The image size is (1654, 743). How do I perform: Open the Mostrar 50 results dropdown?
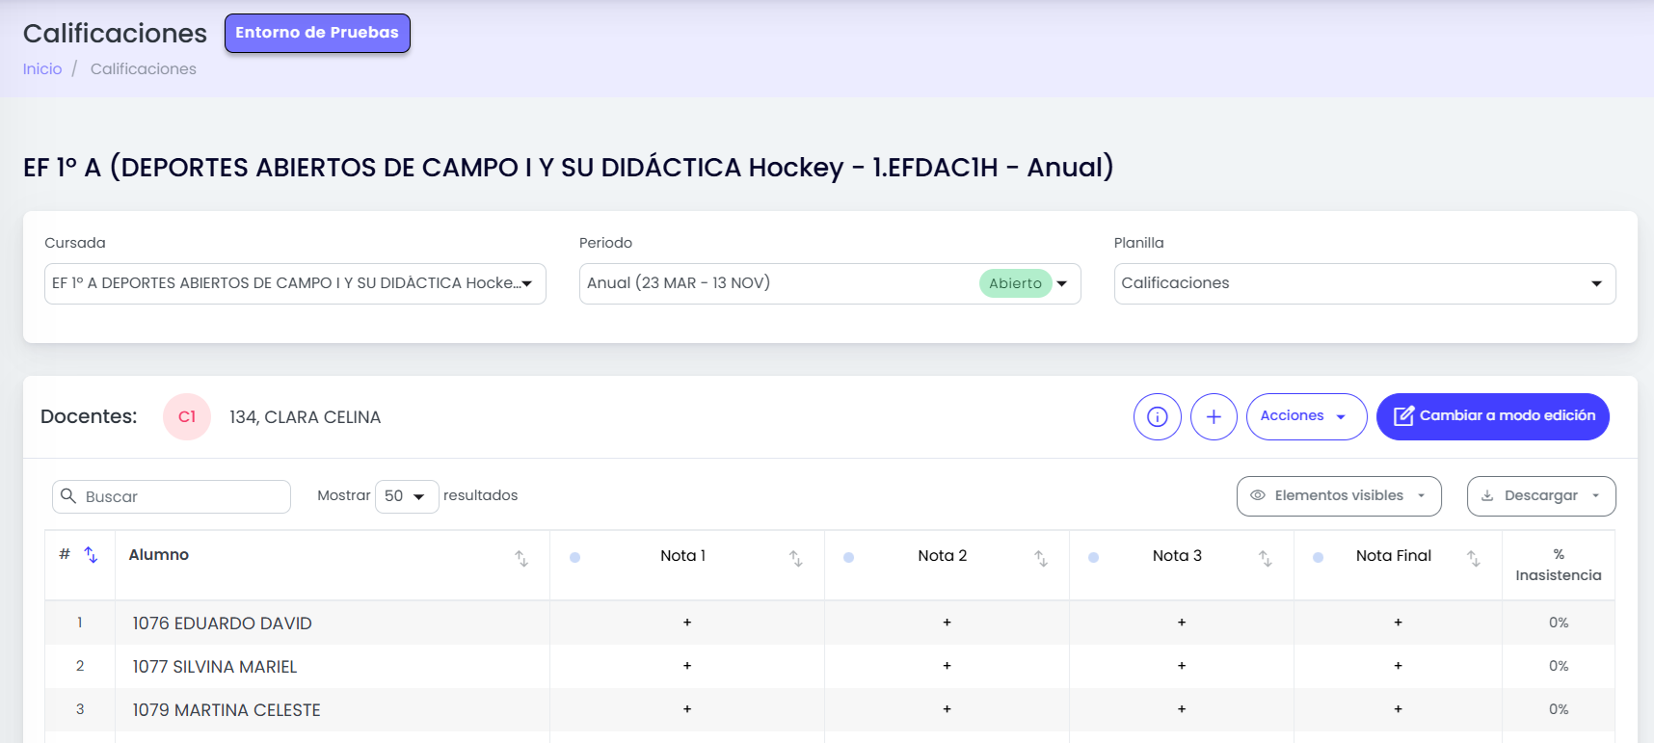[x=407, y=496]
